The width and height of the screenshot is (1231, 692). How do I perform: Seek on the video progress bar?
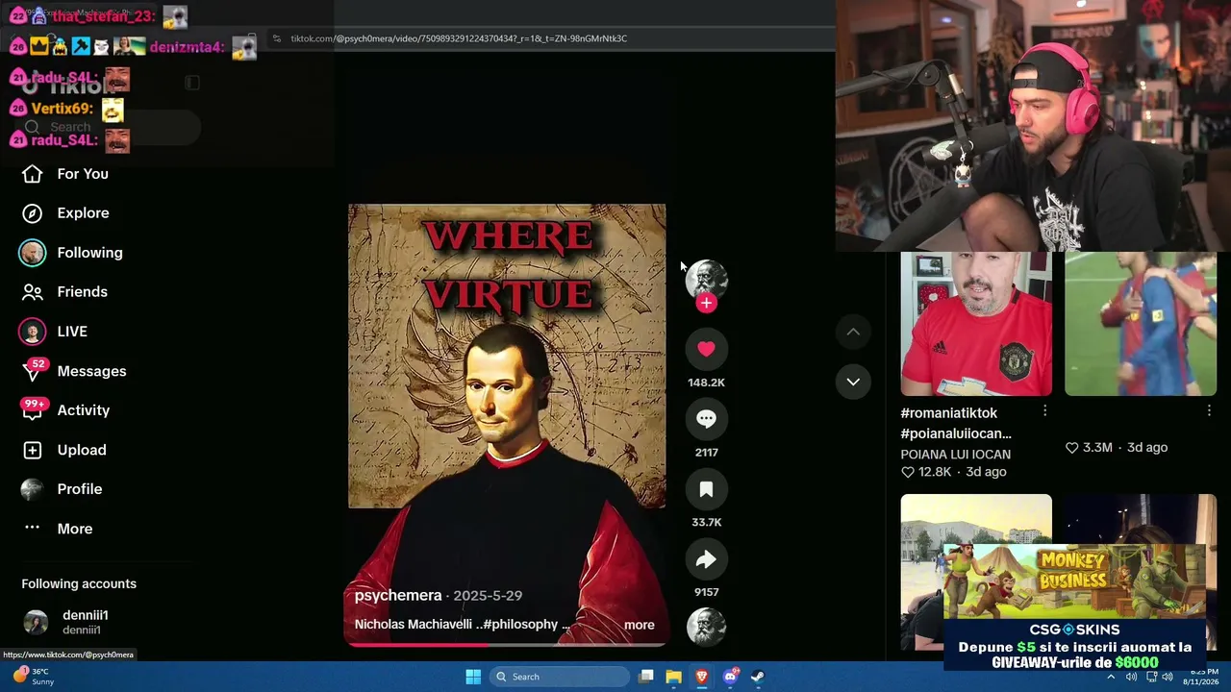tap(507, 645)
